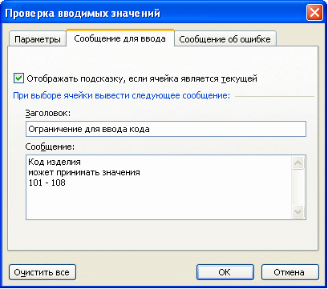Place cursor in the 101 - 108 line
This screenshot has width=328, height=289.
click(47, 183)
